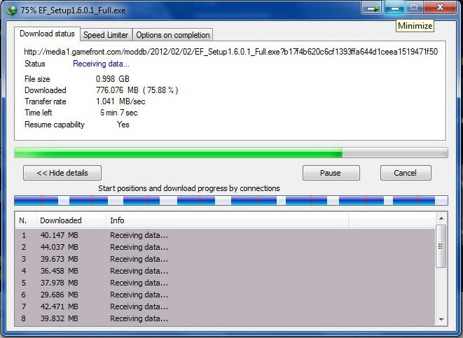Click the 'Receiving data...' status value at top
463x338 pixels.
(x=101, y=64)
